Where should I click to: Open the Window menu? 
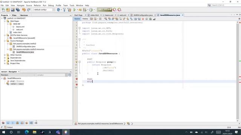coord(79,5)
